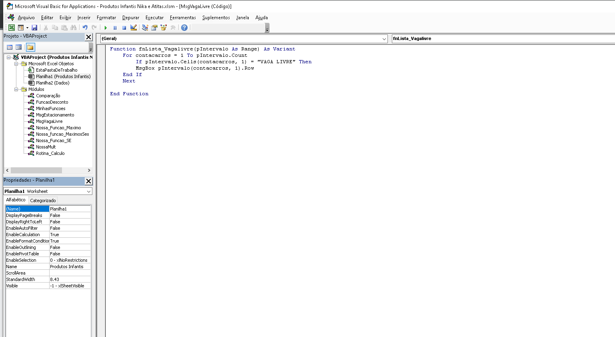Select the MsgVagaLivre module
615x337 pixels.
49,121
